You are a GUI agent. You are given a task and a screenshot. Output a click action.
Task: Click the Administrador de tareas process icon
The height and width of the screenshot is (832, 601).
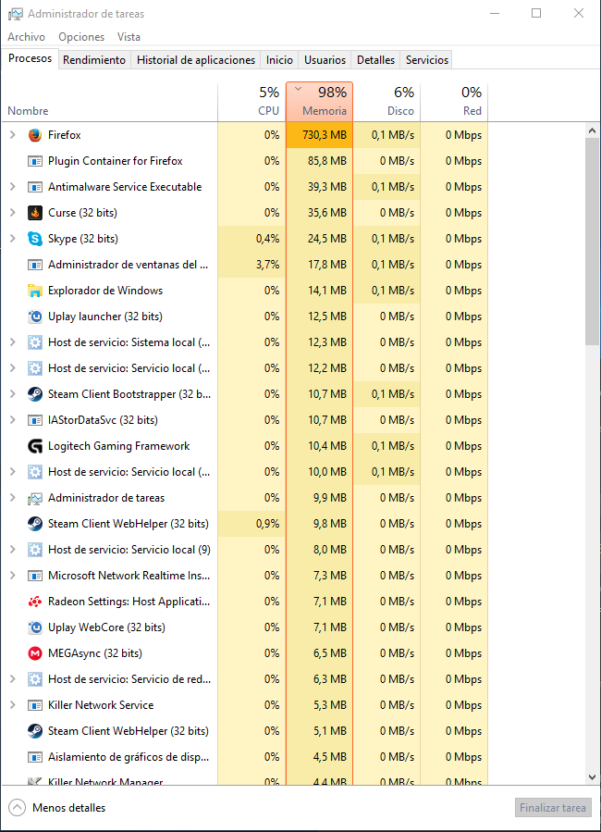[35, 498]
